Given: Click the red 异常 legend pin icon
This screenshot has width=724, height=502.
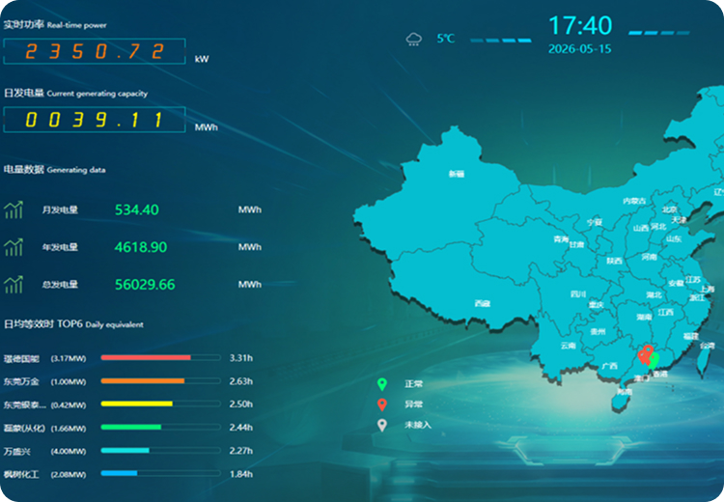Looking at the screenshot, I should pos(382,404).
